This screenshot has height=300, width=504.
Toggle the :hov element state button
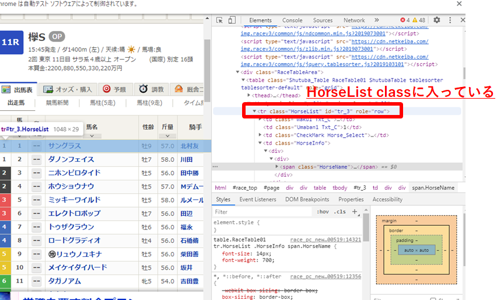pyautogui.click(x=323, y=212)
